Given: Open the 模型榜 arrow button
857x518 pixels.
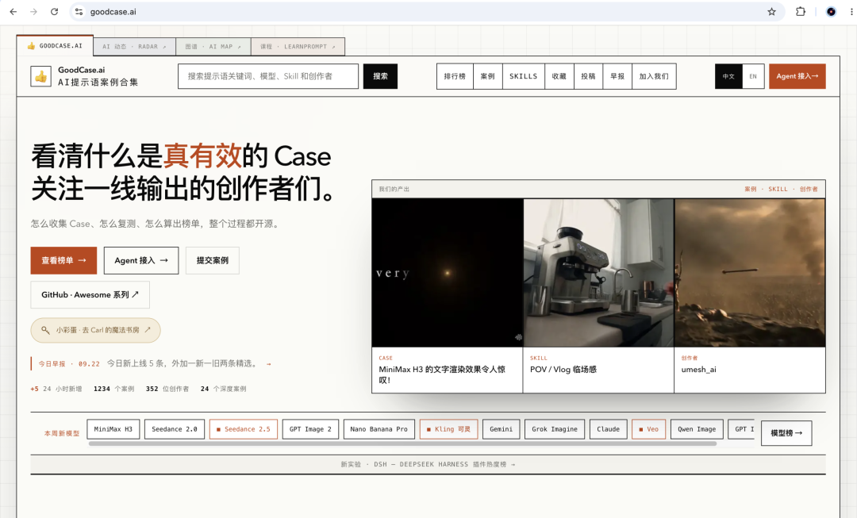Looking at the screenshot, I should pyautogui.click(x=786, y=433).
